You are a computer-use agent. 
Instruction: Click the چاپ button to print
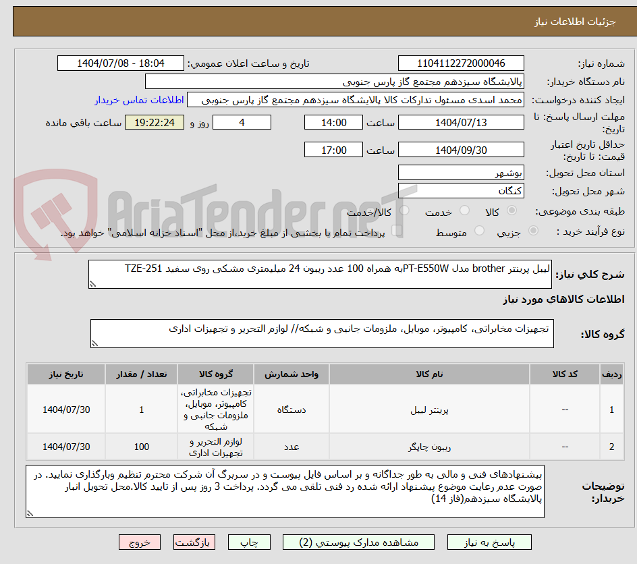[x=249, y=542]
